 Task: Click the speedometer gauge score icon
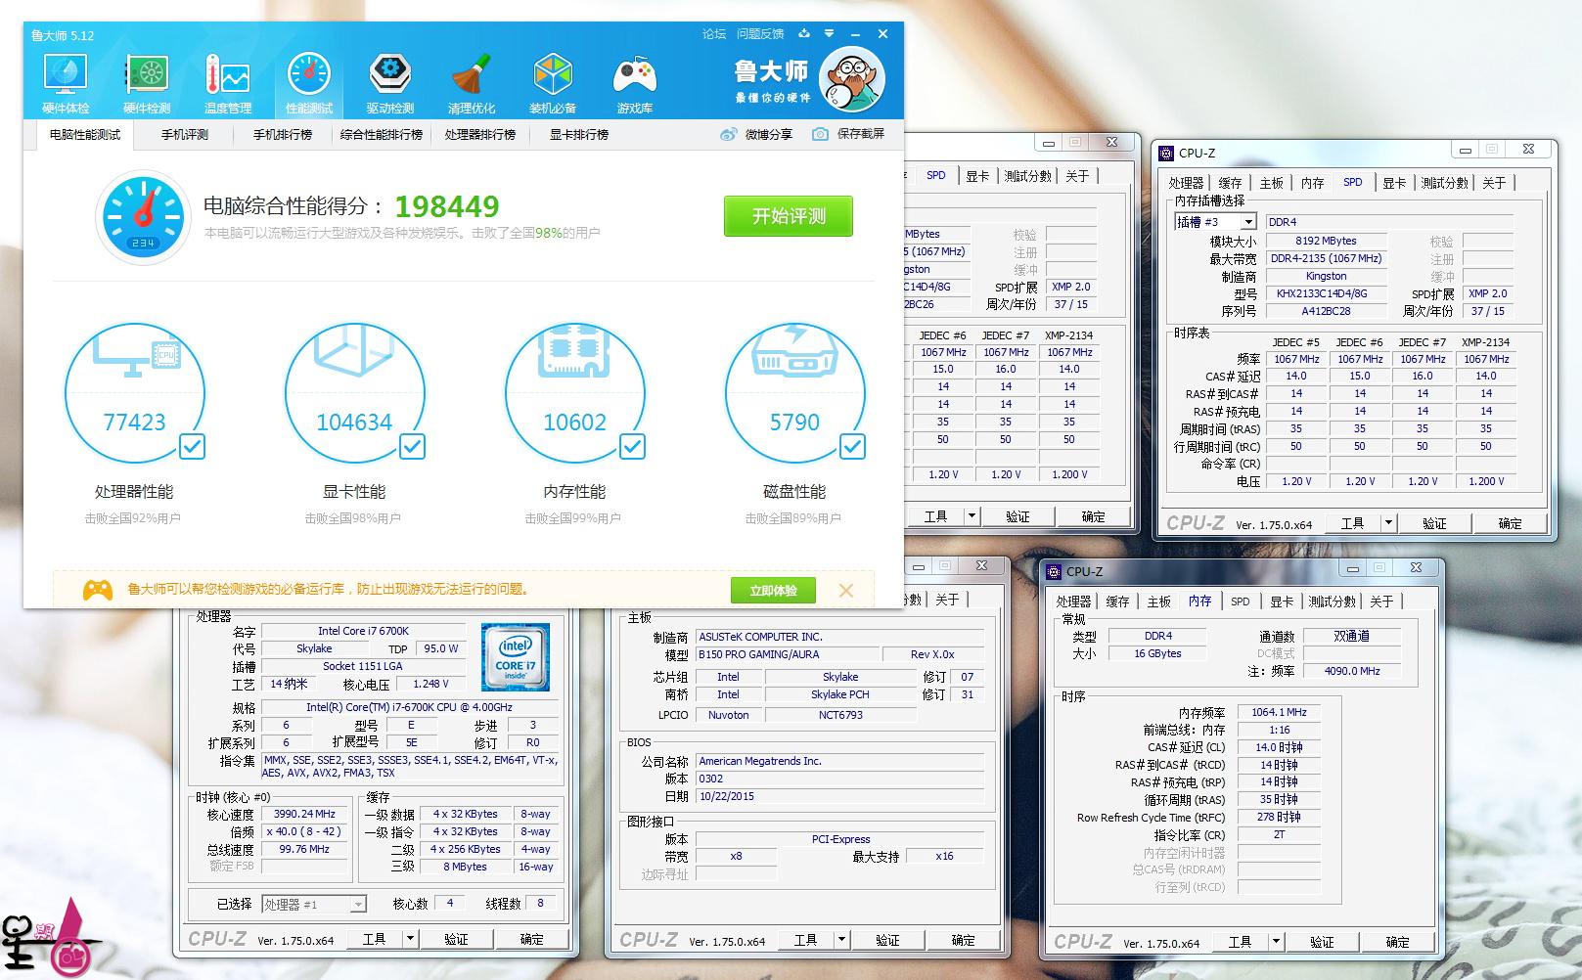click(x=144, y=217)
